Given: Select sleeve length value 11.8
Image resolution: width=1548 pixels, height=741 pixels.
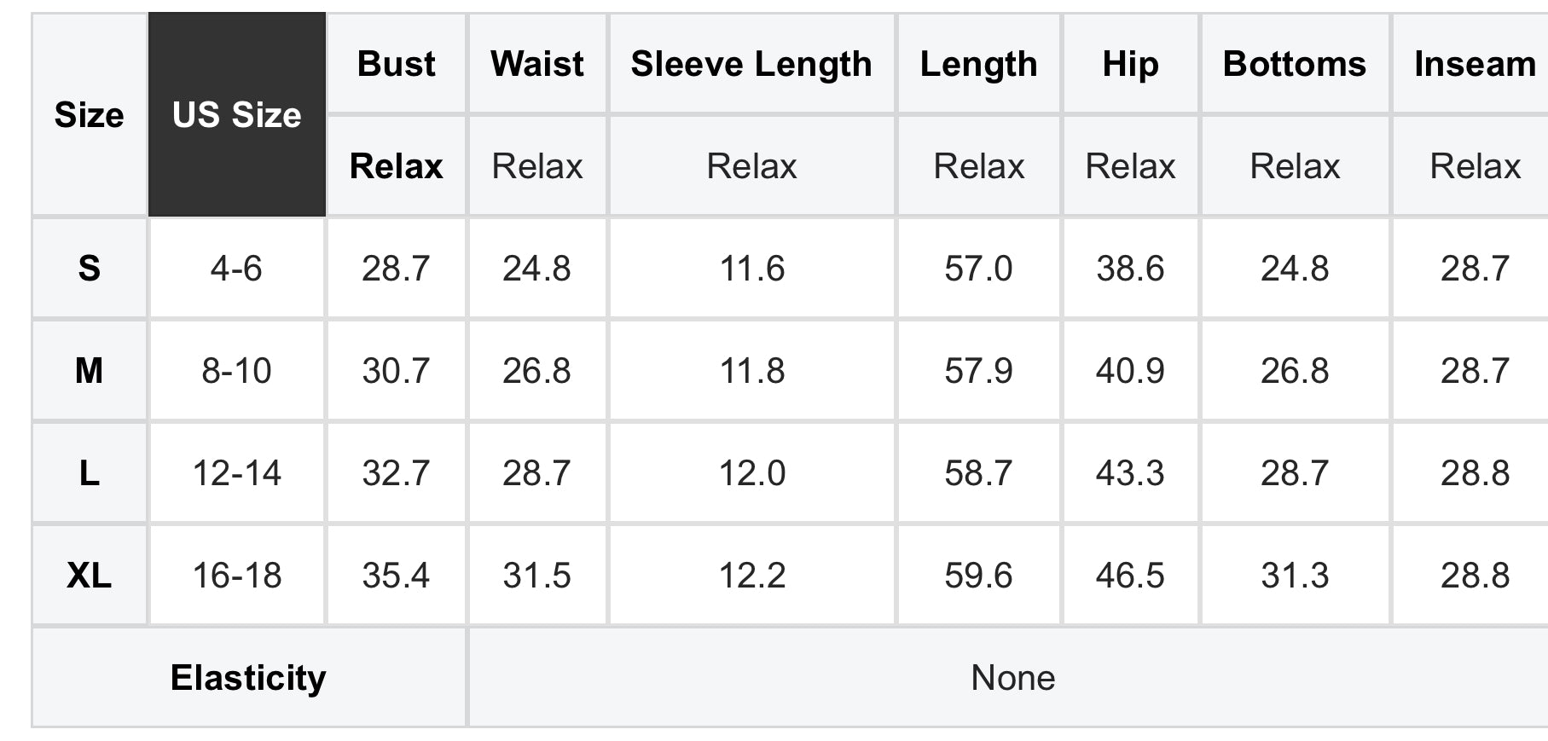Looking at the screenshot, I should tap(751, 371).
